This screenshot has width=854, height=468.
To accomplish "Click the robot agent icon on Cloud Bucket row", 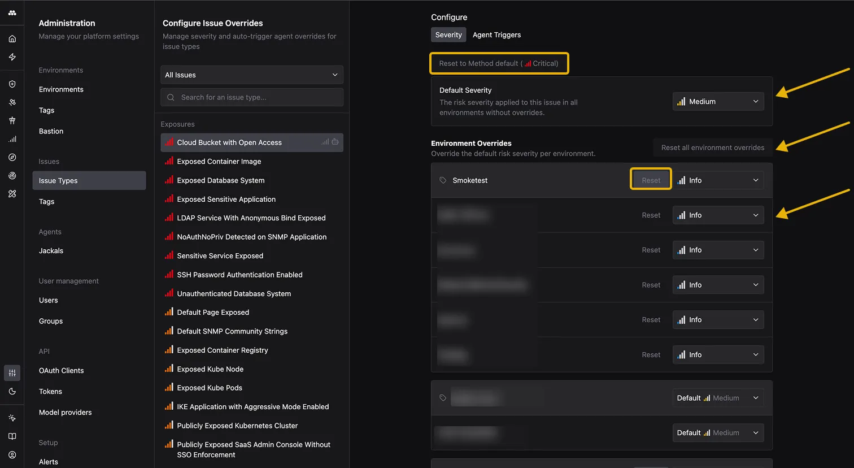I will click(335, 142).
